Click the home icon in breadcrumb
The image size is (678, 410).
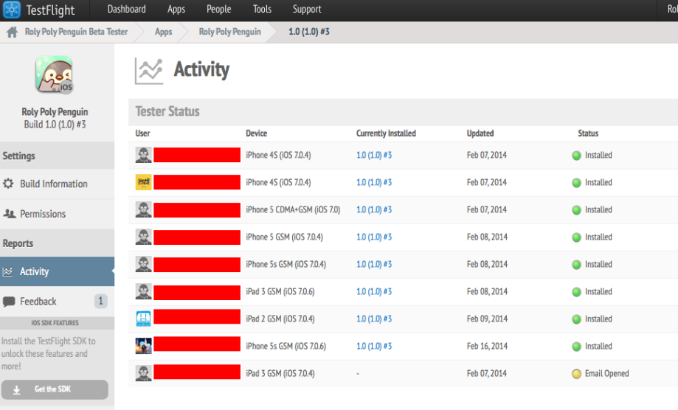coord(12,32)
